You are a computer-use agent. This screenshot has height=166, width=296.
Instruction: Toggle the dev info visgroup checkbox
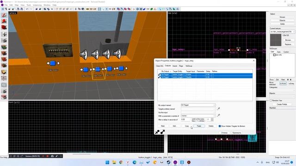(274, 55)
